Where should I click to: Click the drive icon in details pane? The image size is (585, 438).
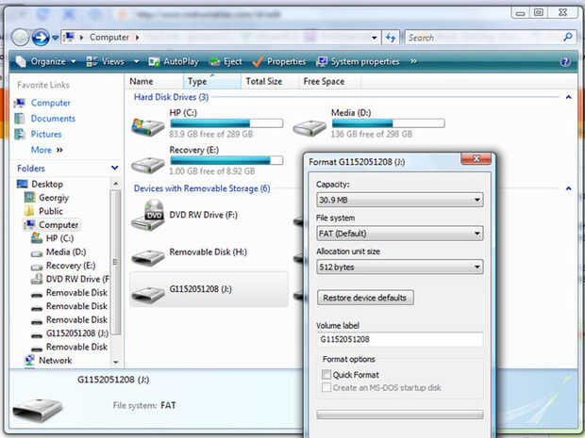38,410
